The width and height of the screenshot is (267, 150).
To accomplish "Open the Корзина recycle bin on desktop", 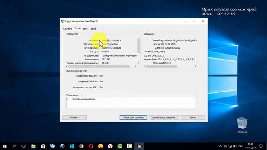I will tap(242, 125).
